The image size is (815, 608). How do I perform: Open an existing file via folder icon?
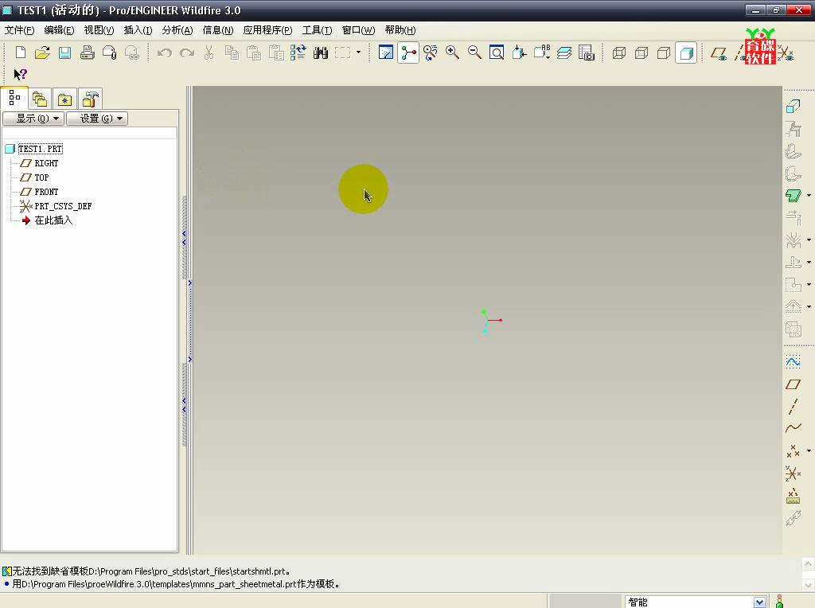pyautogui.click(x=42, y=53)
